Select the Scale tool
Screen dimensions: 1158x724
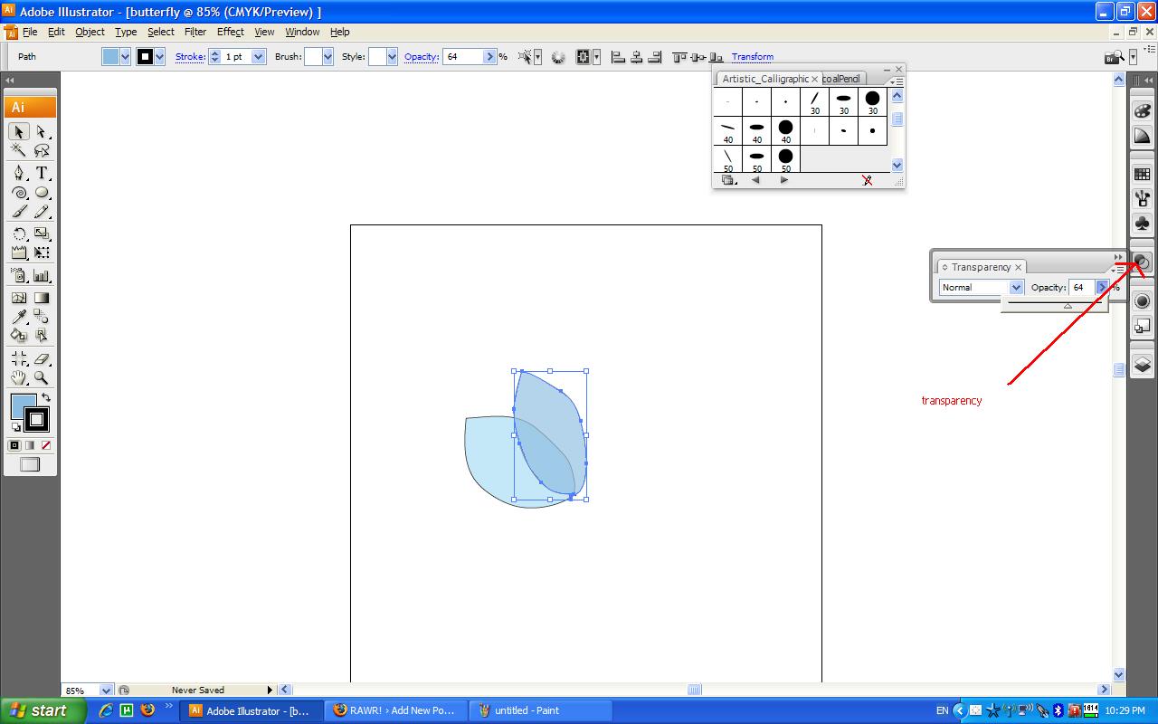[x=42, y=233]
